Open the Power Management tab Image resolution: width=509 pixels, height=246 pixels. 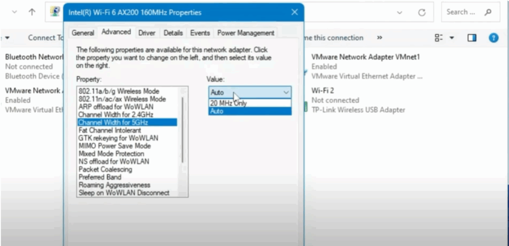point(246,33)
